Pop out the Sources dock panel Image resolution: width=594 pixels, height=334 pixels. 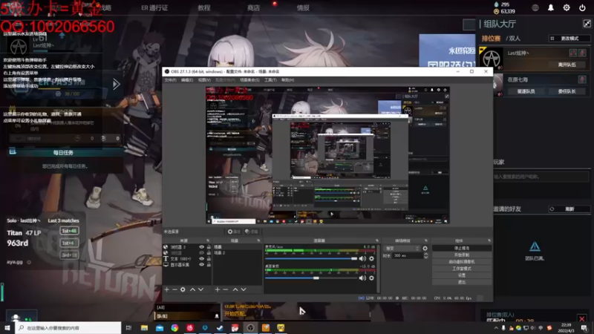(x=208, y=240)
